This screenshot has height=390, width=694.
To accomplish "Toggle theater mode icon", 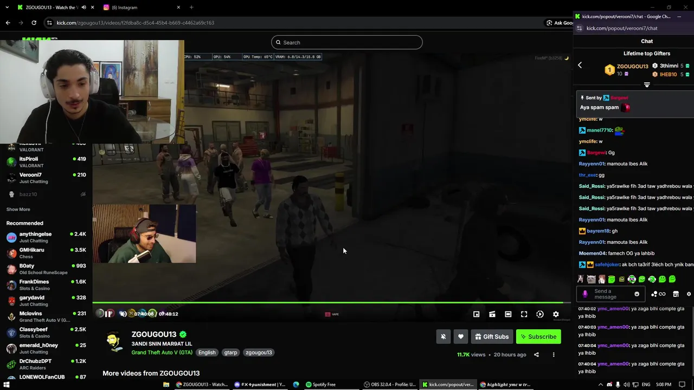I will (508, 314).
